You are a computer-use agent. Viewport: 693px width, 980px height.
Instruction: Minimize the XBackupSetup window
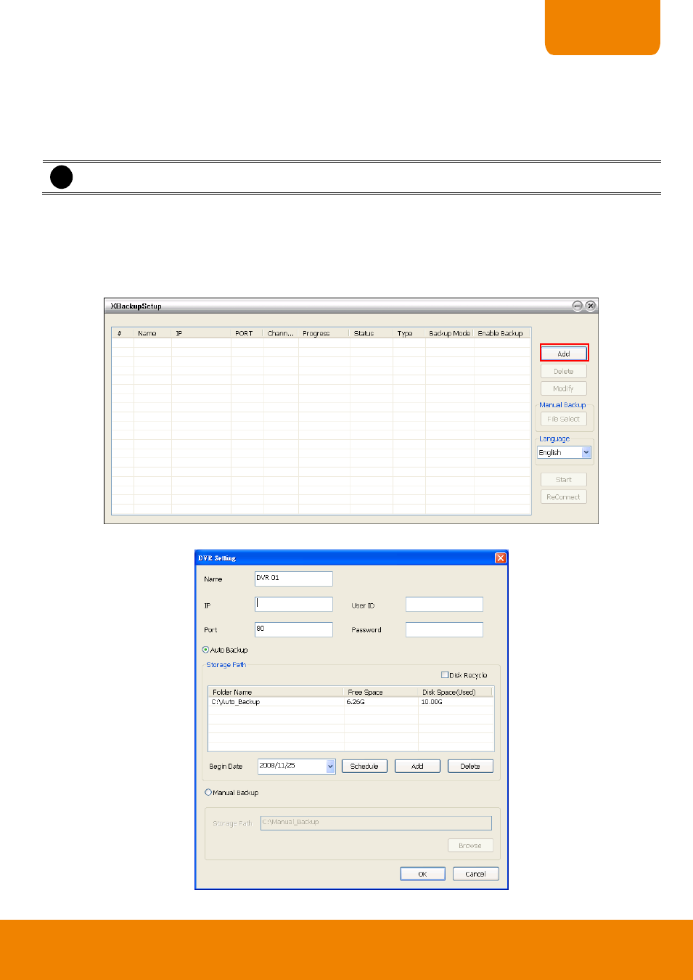pos(577,306)
